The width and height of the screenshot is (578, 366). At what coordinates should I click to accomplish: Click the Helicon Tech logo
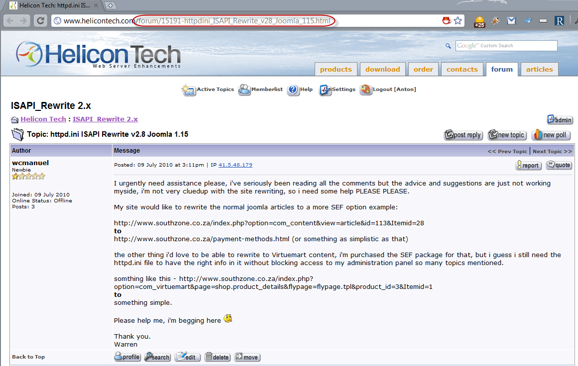99,55
